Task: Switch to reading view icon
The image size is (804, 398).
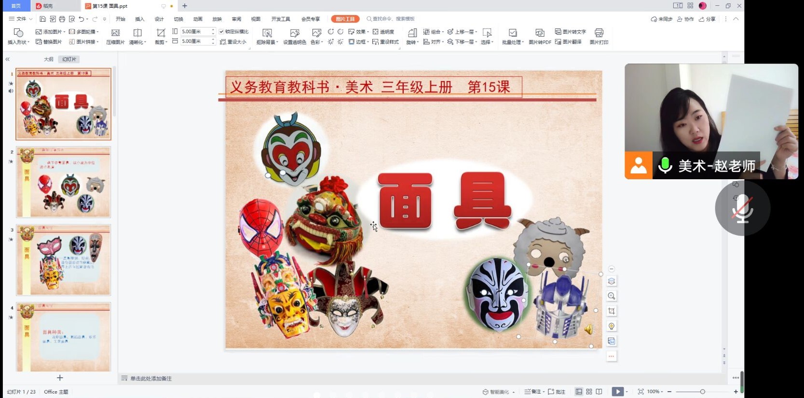Action: (x=599, y=392)
